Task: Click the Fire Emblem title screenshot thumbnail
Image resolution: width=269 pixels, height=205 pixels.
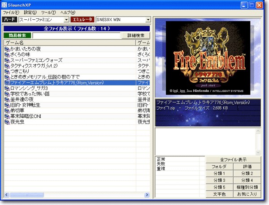Action: [208, 58]
